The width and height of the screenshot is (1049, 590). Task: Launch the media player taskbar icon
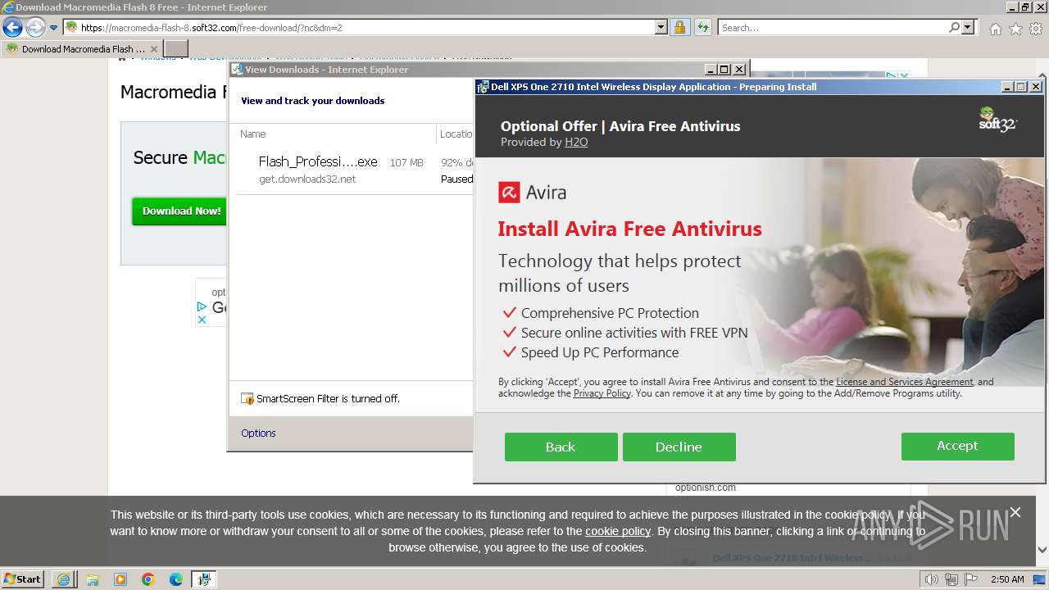[120, 579]
